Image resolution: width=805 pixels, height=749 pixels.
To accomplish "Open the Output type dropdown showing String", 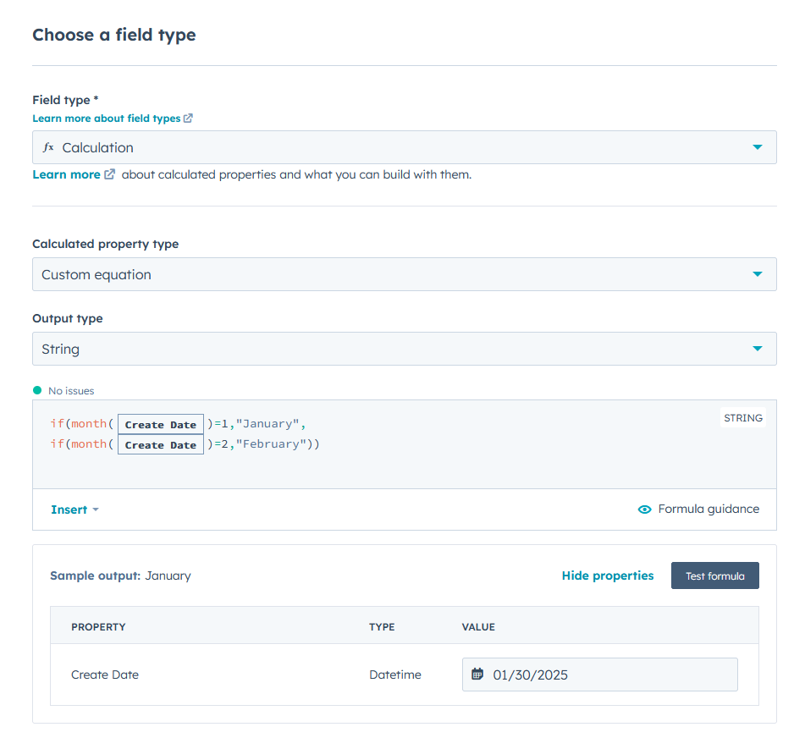I will click(x=758, y=348).
